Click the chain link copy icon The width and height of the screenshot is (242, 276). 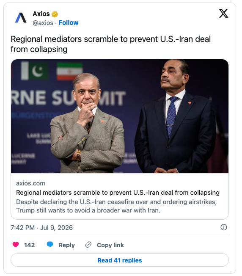click(88, 245)
